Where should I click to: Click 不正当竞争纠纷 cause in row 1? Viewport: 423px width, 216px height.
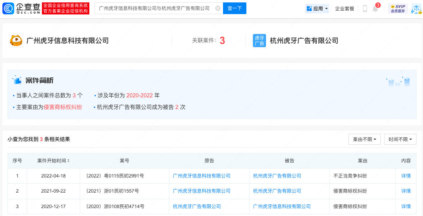click(x=350, y=176)
